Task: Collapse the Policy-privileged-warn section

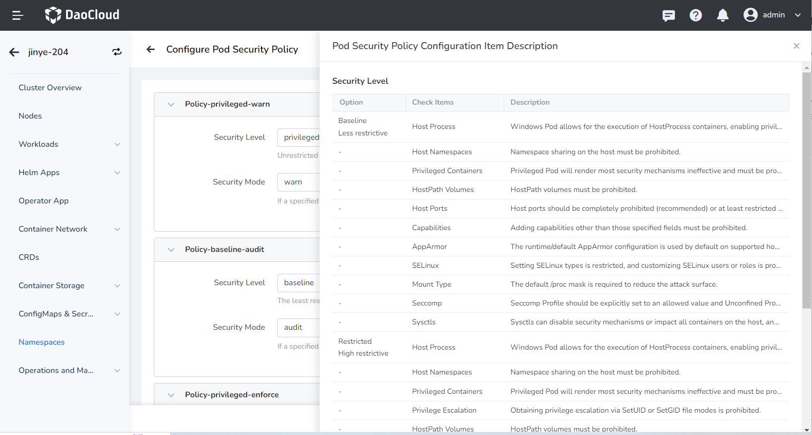Action: point(171,104)
